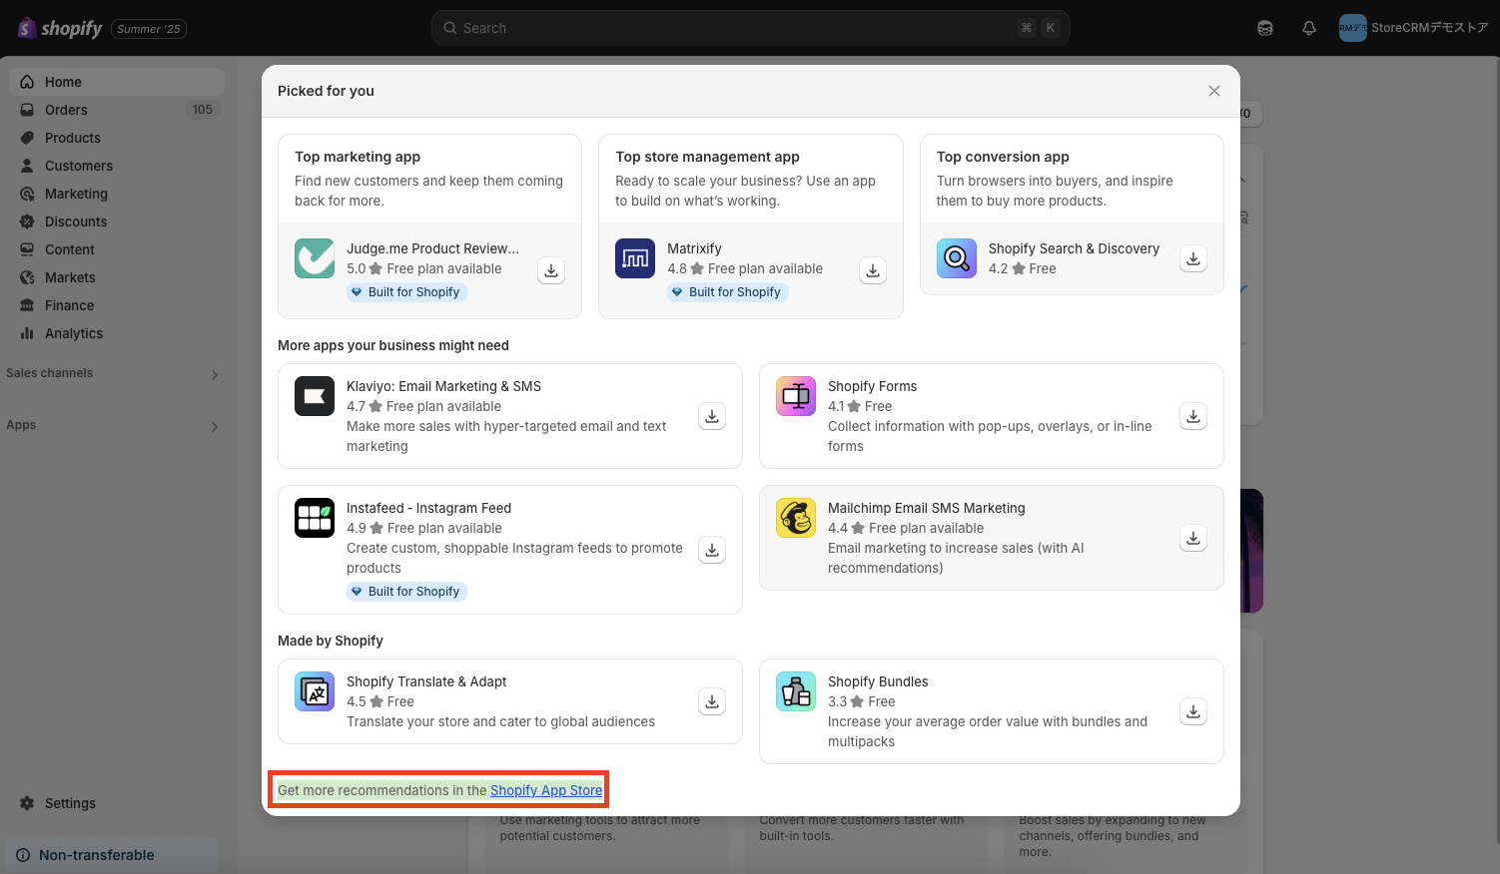Open the Shopify Forms app title
The height and width of the screenshot is (874, 1500).
coord(872,386)
